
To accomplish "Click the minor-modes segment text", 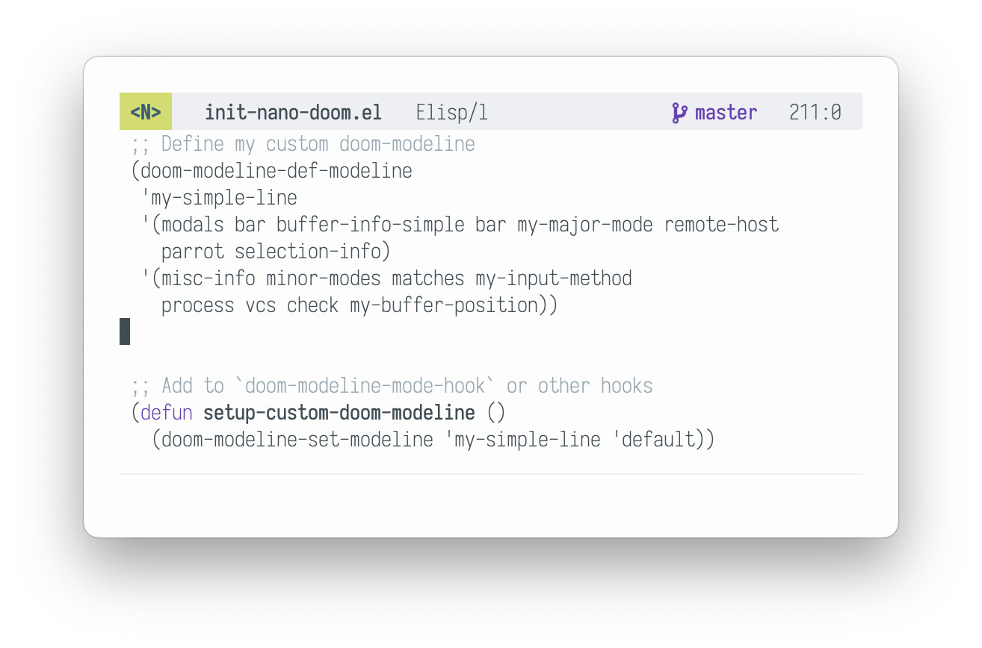I will click(x=323, y=278).
